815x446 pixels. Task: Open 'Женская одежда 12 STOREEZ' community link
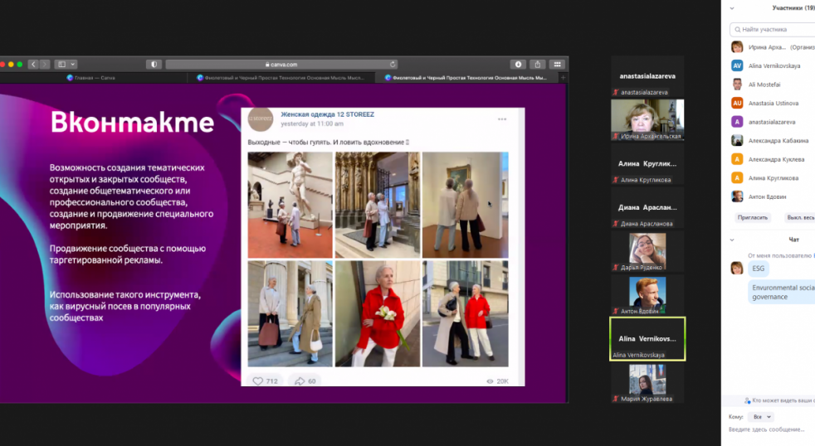[x=328, y=114]
